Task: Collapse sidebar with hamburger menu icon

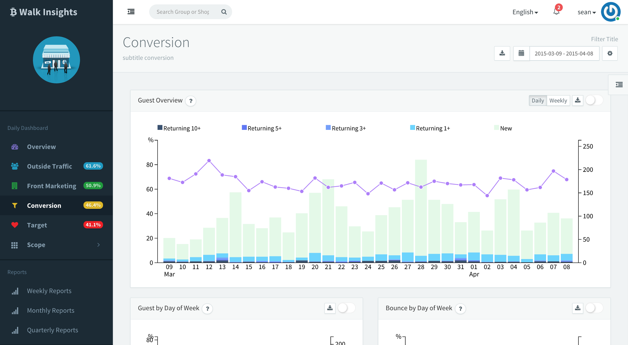Action: tap(131, 12)
